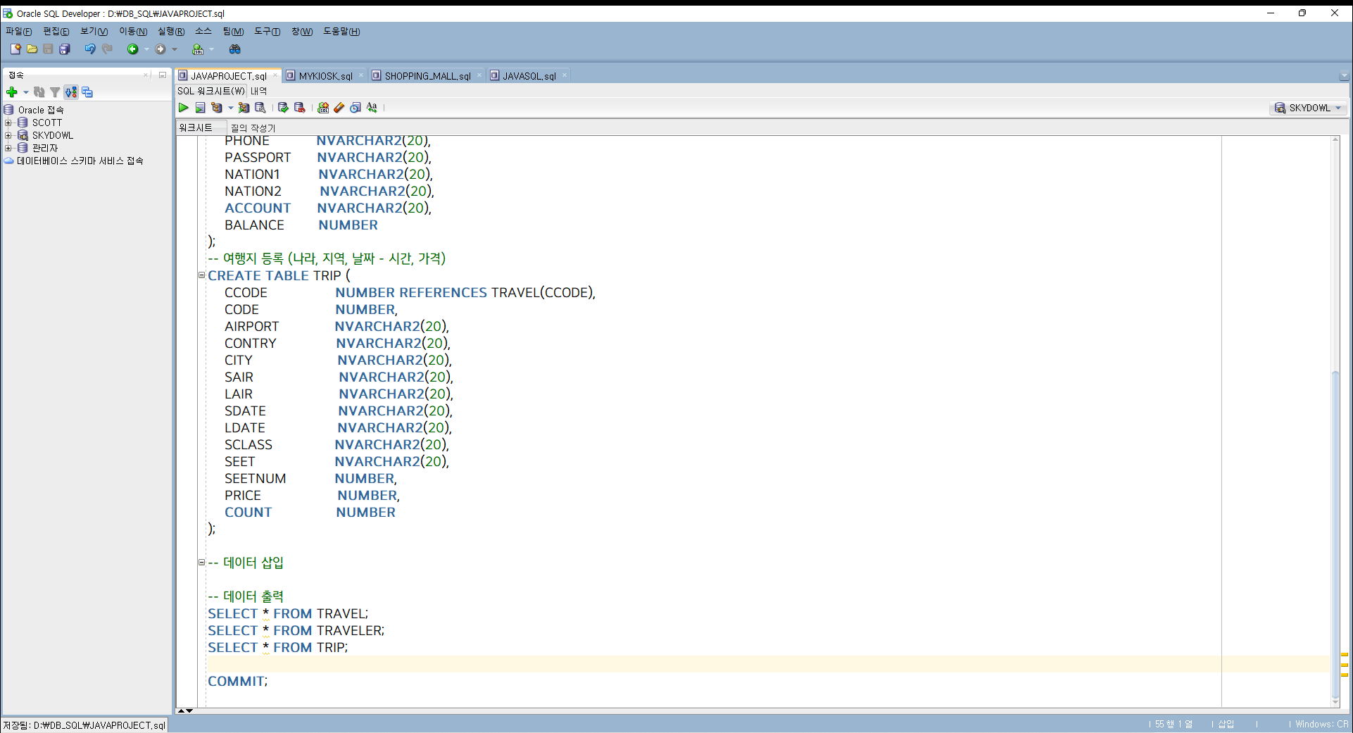Open the 편집(E) menu
The image size is (1353, 733).
(56, 32)
